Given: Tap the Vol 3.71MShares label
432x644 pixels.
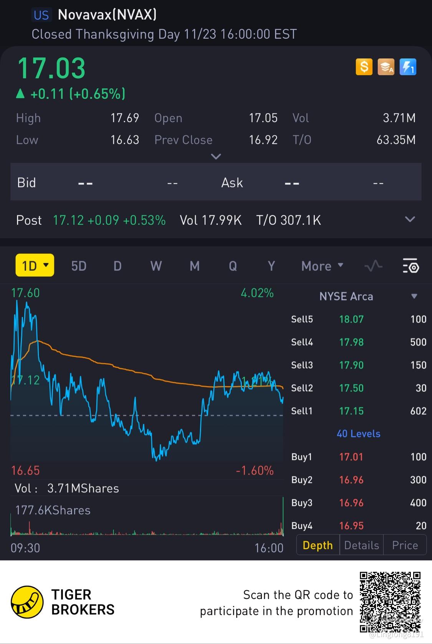Looking at the screenshot, I should [x=67, y=488].
